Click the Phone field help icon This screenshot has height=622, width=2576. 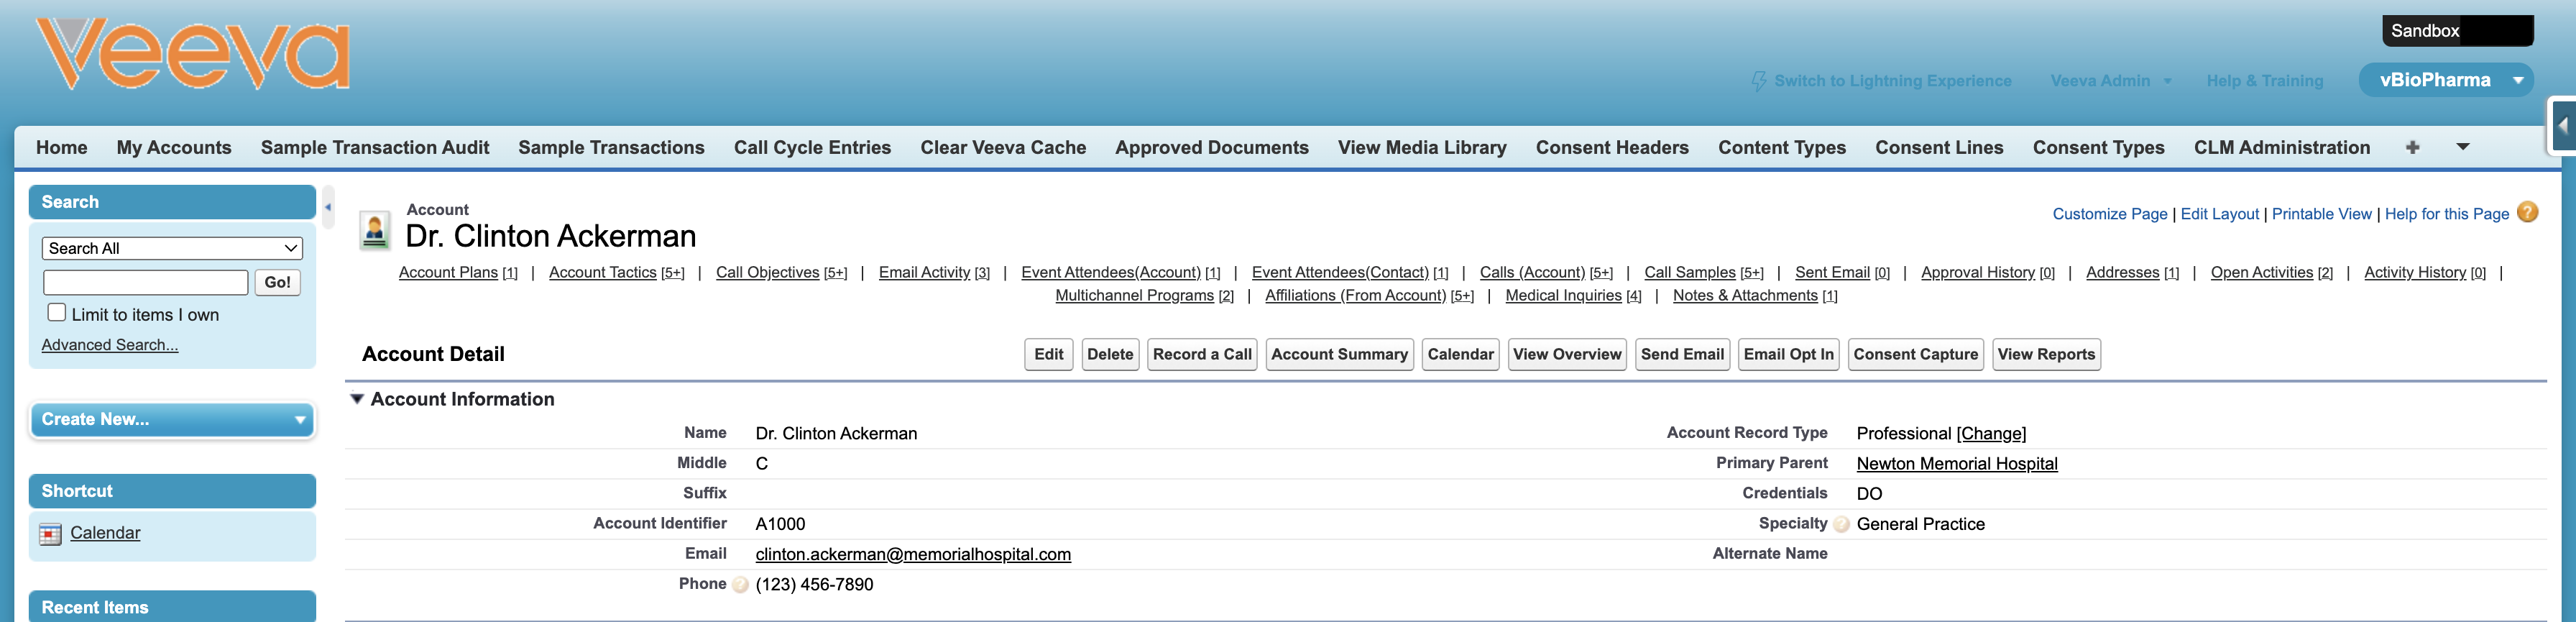(740, 585)
